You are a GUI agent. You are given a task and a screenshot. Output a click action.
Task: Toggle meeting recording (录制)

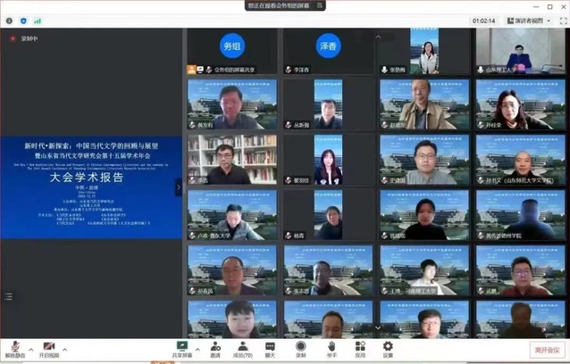pos(300,348)
